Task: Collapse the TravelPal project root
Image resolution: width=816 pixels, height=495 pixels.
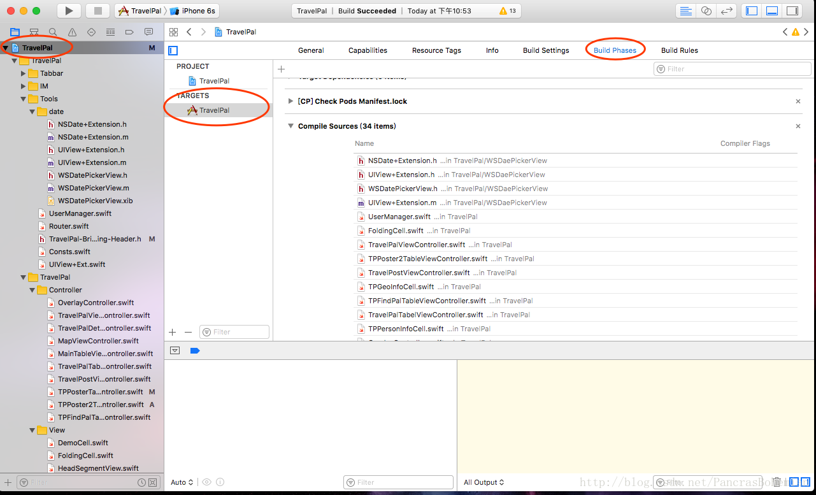Action: click(5, 48)
